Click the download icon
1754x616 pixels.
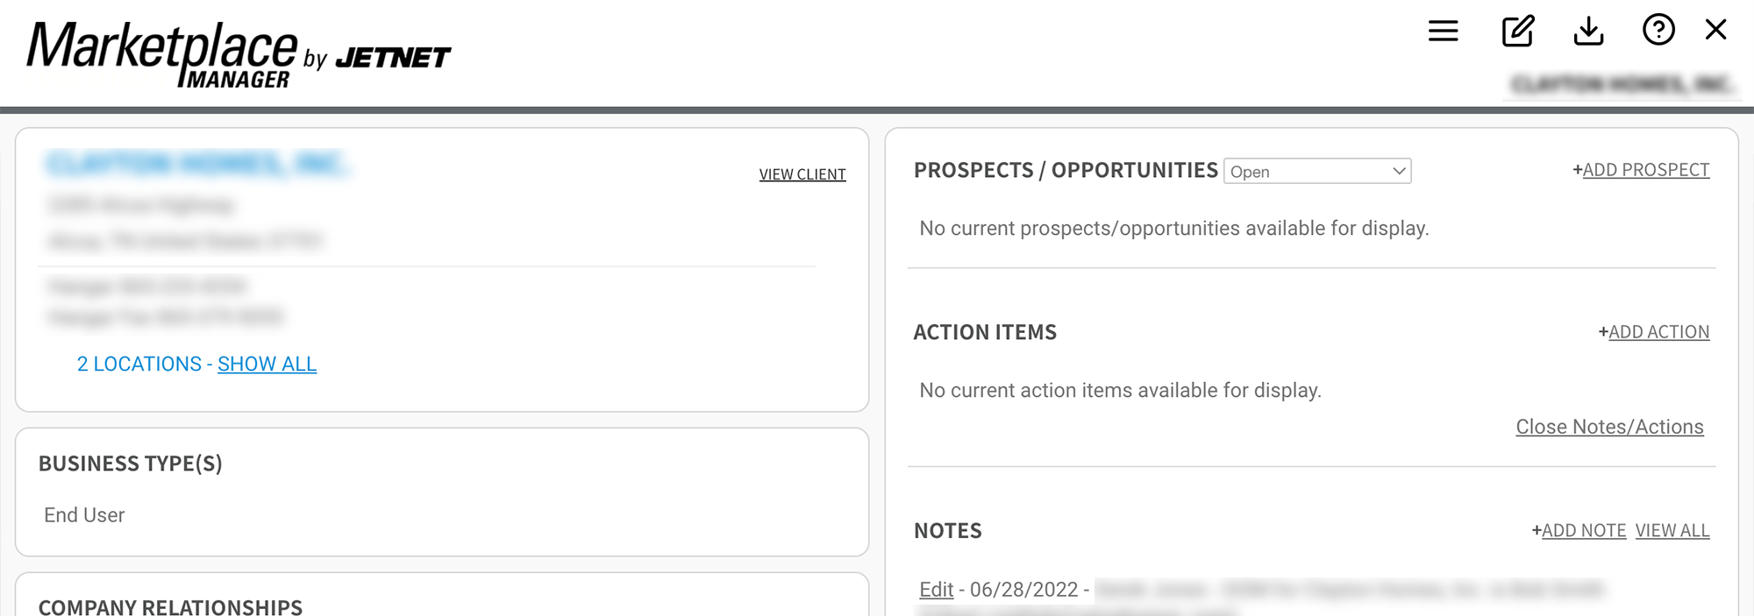point(1588,32)
